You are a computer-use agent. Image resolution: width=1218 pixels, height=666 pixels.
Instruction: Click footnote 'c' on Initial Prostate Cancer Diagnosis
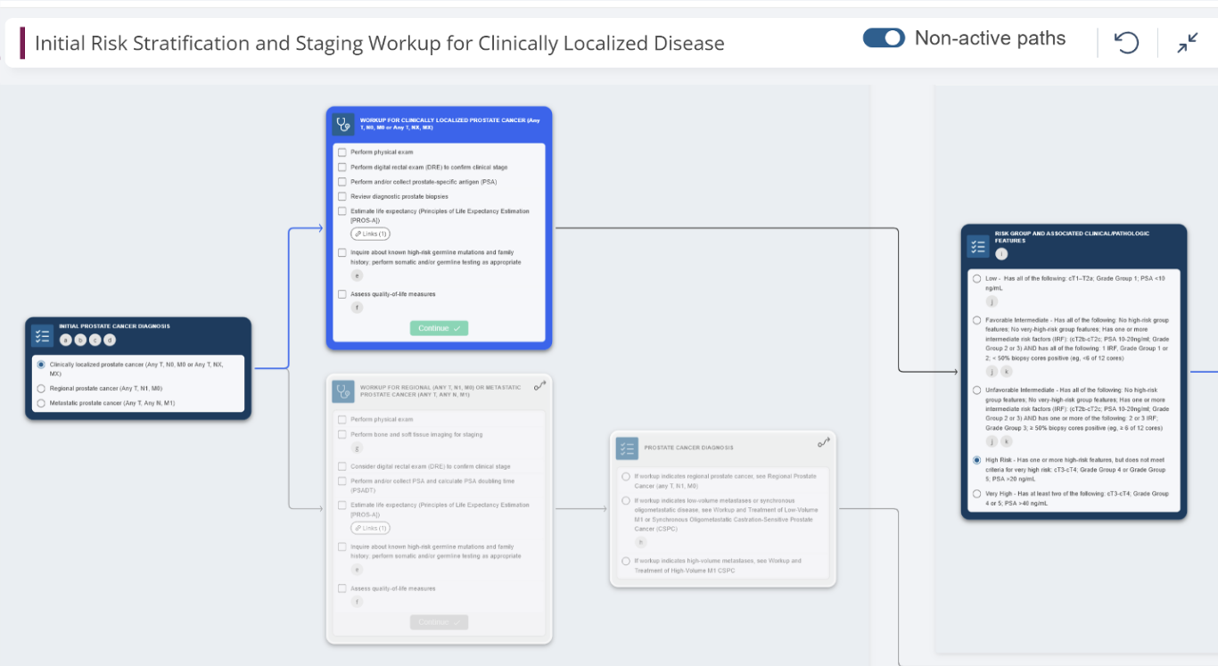(x=95, y=340)
